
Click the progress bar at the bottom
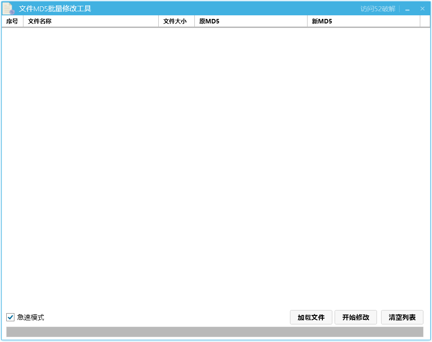point(216,330)
